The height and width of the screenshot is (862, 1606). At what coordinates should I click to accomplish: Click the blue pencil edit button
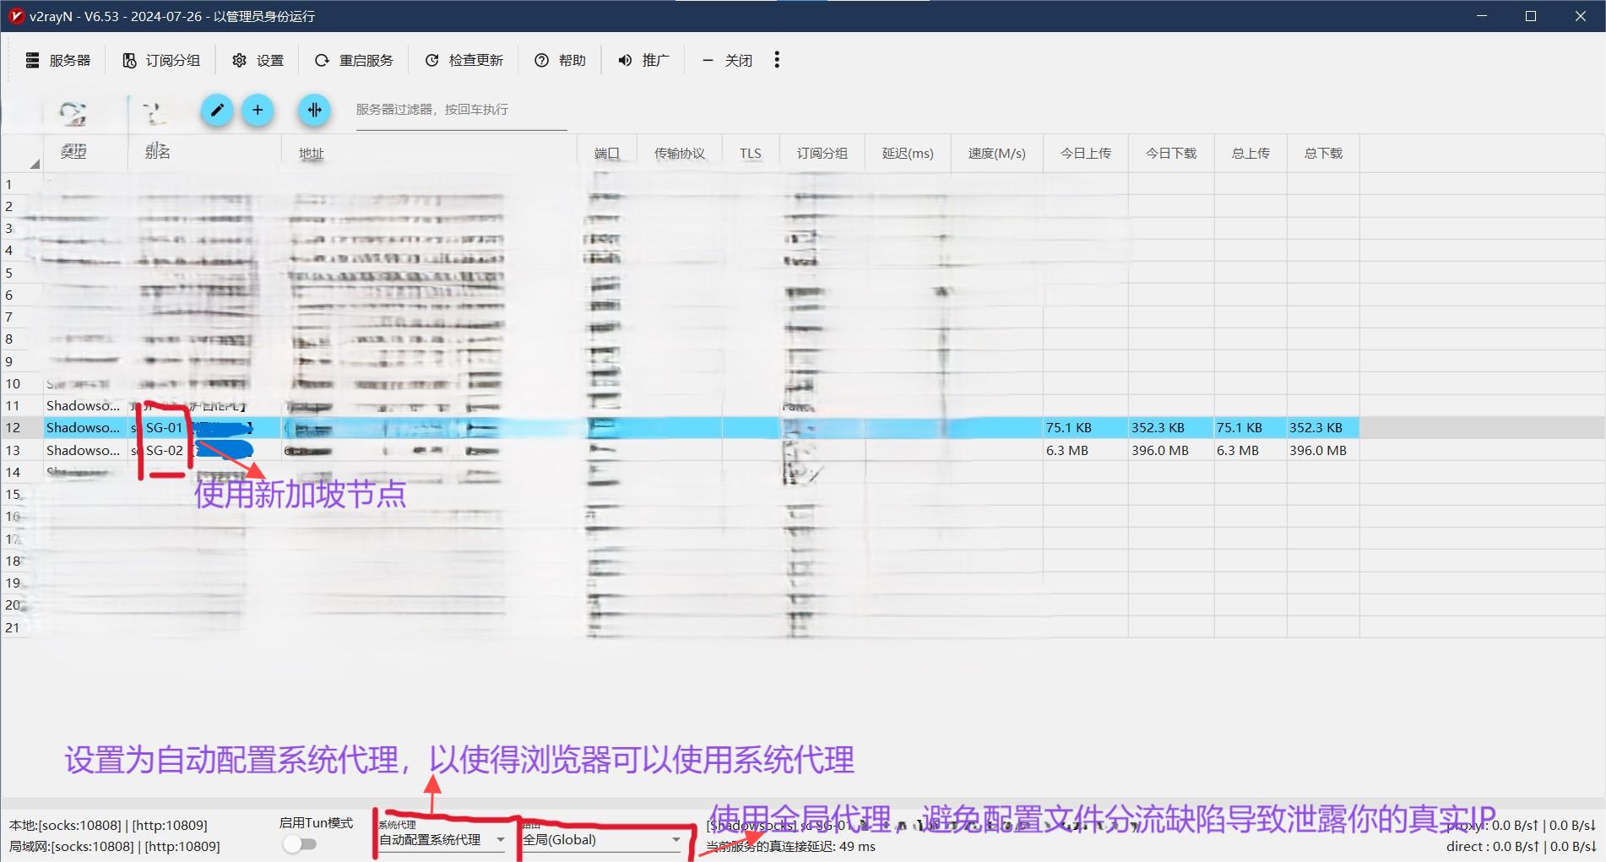coord(217,110)
